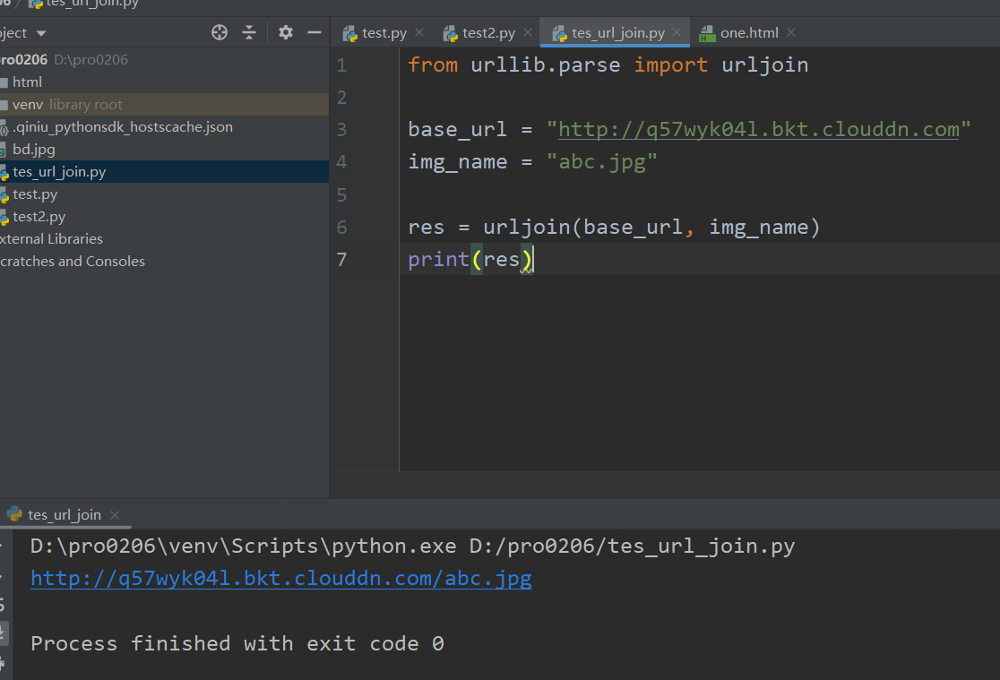1000x680 pixels.
Task: Click the "abc.jpg" string on line 4
Action: click(x=601, y=161)
